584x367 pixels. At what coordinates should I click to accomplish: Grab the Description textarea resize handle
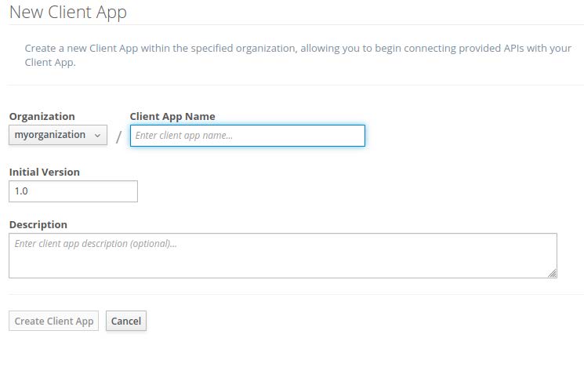click(553, 273)
